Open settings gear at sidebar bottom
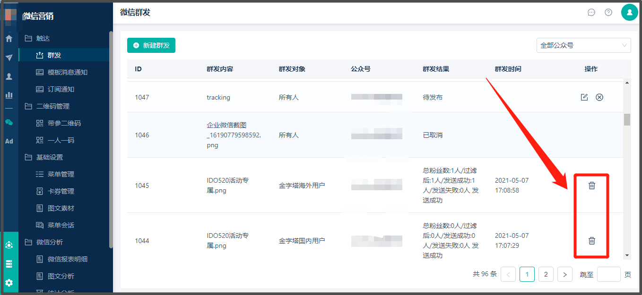Image resolution: width=642 pixels, height=295 pixels. (9, 283)
